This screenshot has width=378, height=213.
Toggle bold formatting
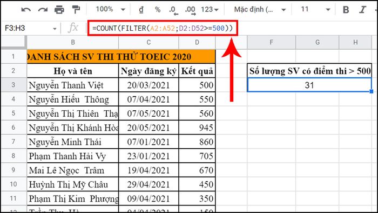pos(346,10)
